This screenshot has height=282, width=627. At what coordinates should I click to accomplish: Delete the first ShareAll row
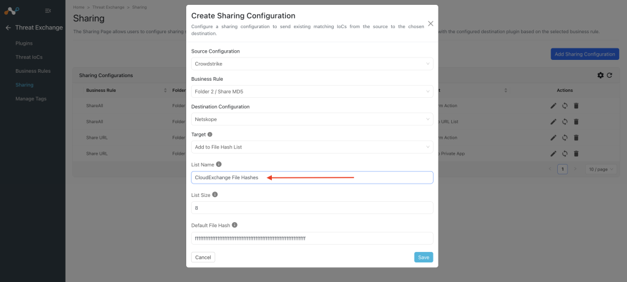[x=576, y=105]
